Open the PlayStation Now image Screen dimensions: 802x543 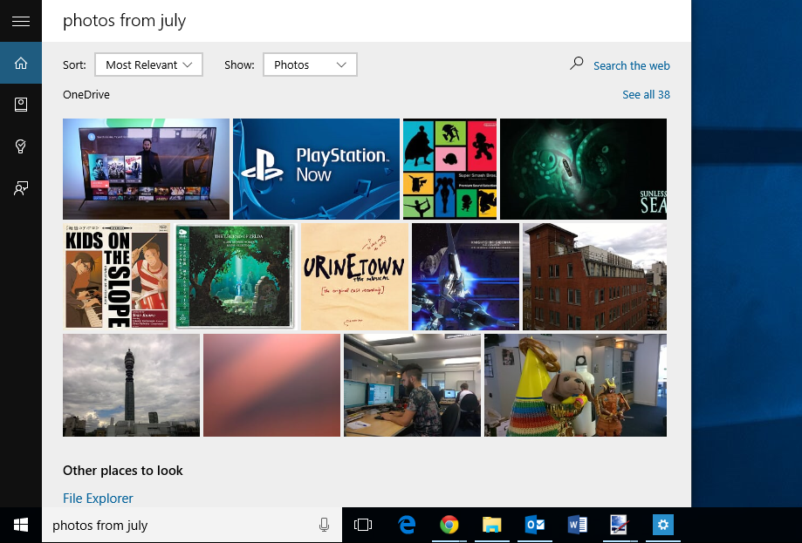[316, 169]
